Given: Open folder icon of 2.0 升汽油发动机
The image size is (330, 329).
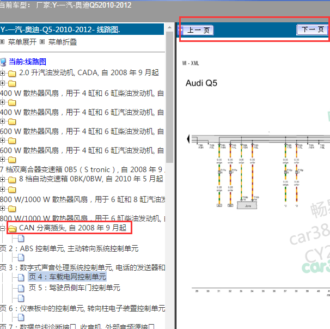Looking at the screenshot, I should [x=12, y=74].
